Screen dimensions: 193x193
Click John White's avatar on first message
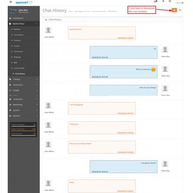coord(48,30)
